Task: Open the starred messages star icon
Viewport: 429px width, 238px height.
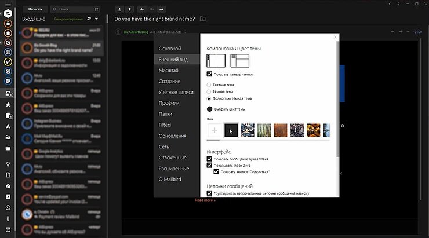Action: click(8, 104)
